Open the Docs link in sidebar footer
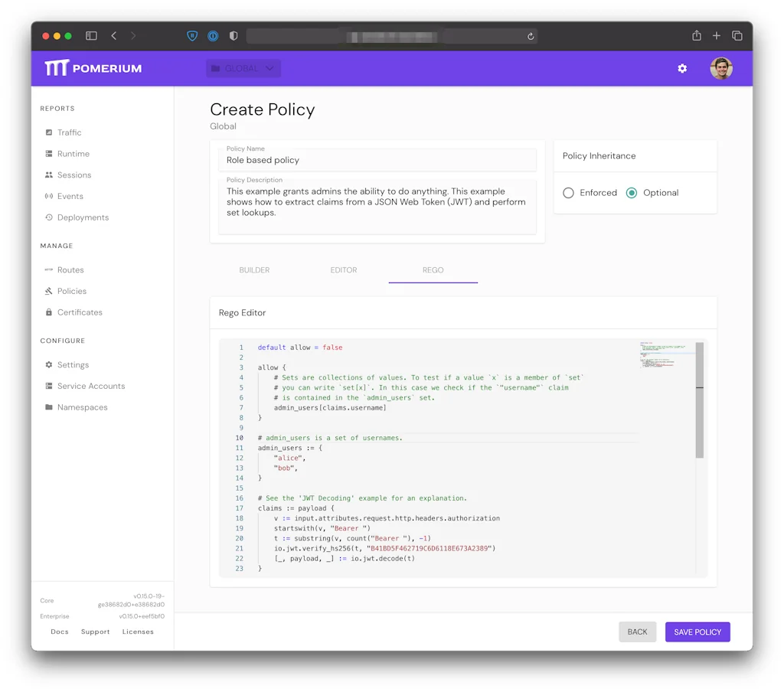The image size is (784, 692). (x=60, y=632)
